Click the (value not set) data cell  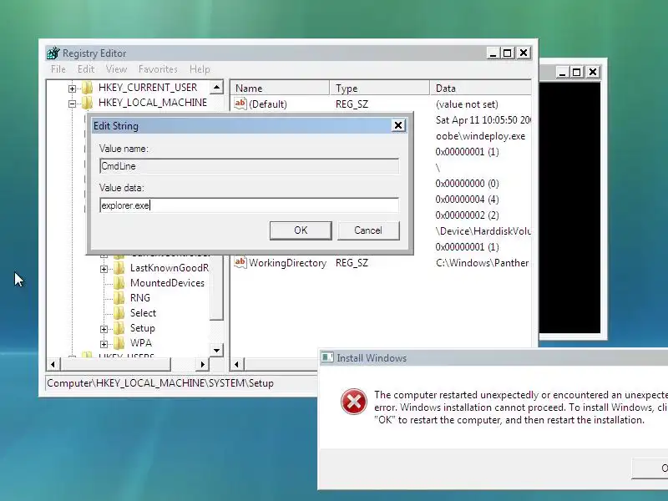pos(467,104)
